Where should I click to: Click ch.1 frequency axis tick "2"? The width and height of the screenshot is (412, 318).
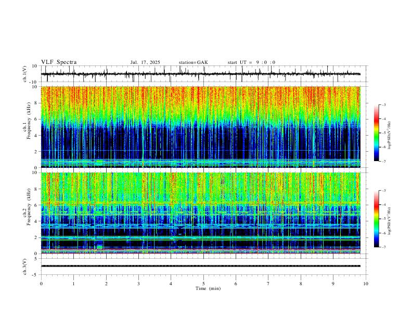36,152
